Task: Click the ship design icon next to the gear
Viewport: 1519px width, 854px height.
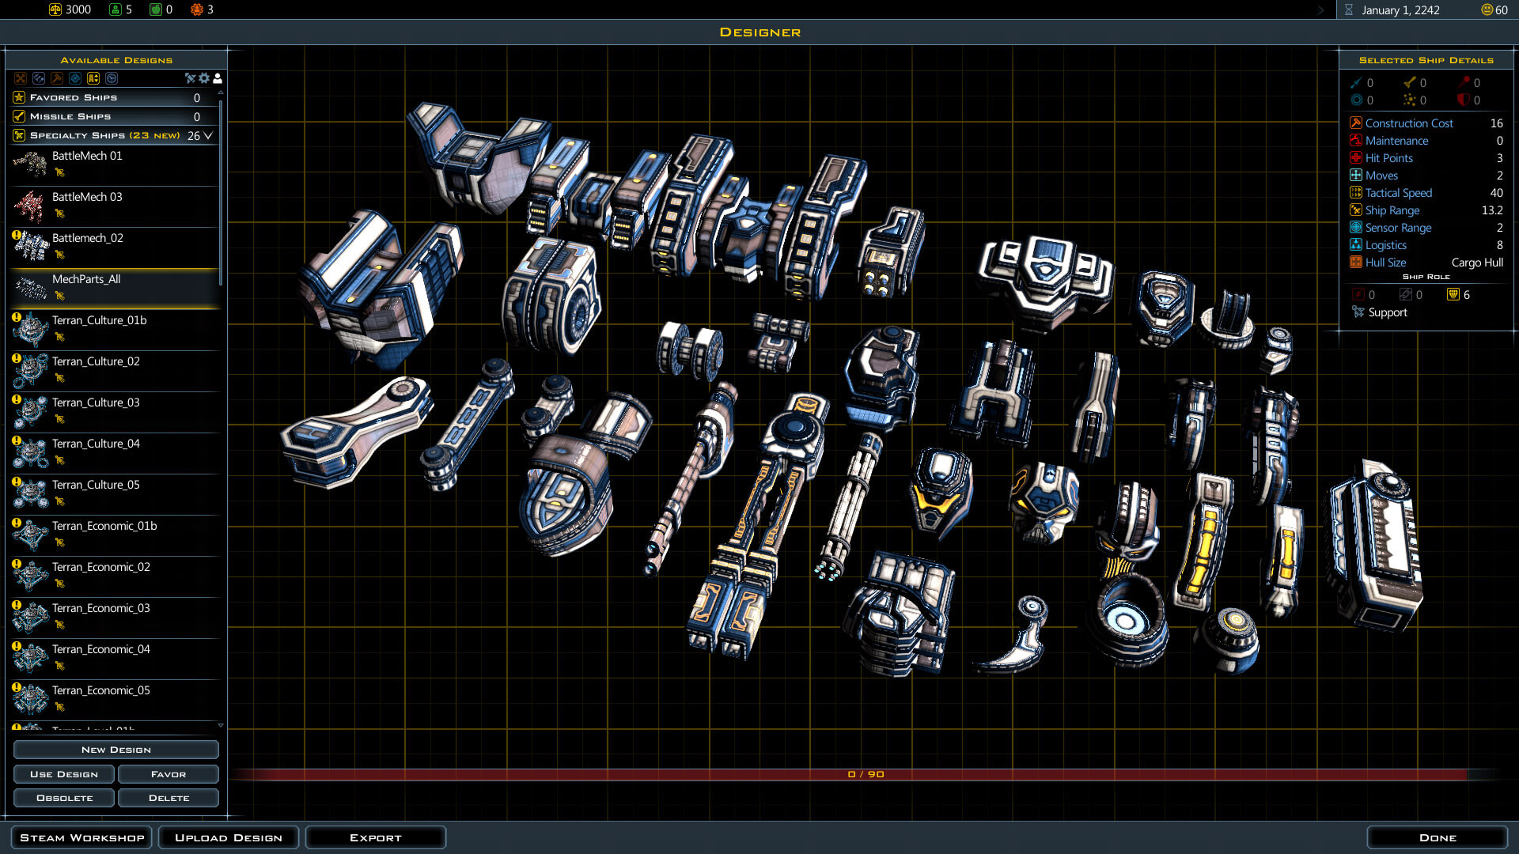Action: [190, 78]
